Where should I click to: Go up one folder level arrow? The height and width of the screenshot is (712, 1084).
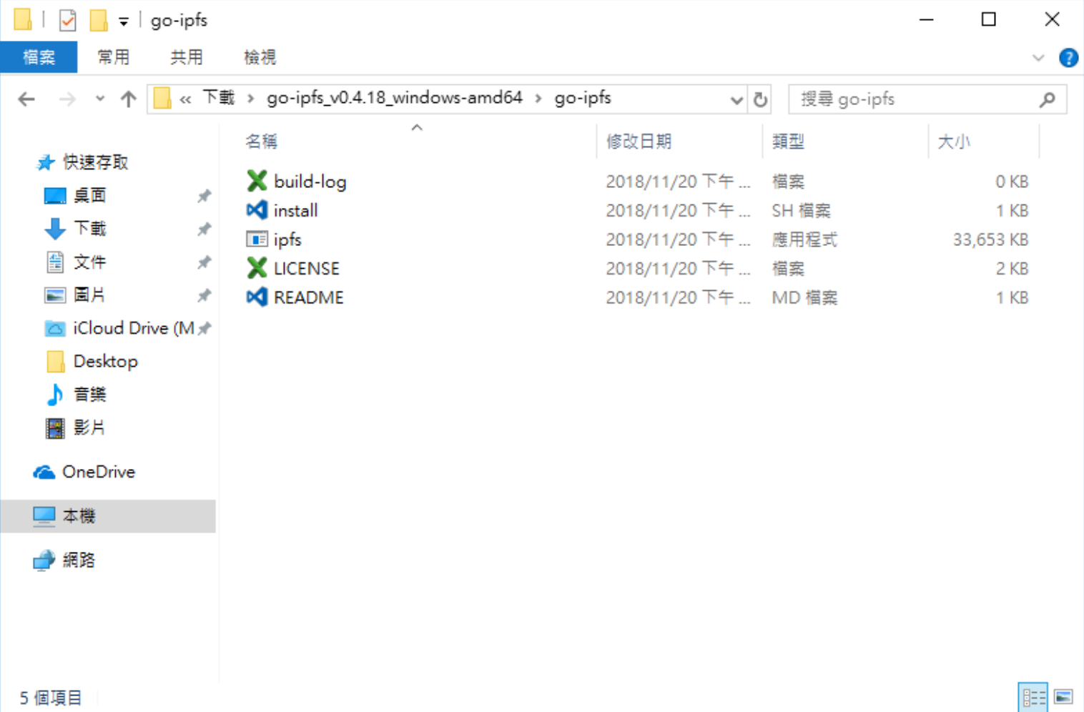129,99
